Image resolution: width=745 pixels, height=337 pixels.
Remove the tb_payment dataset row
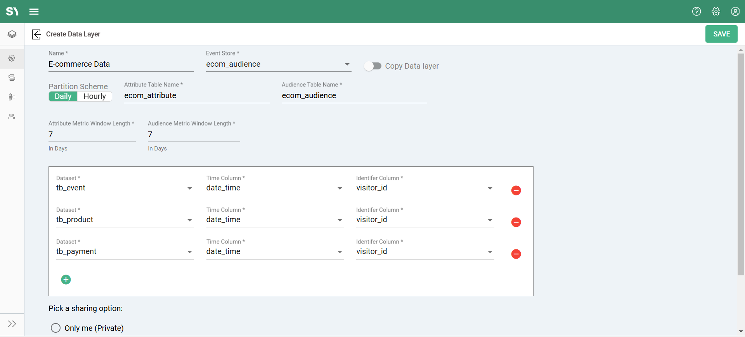pos(516,254)
